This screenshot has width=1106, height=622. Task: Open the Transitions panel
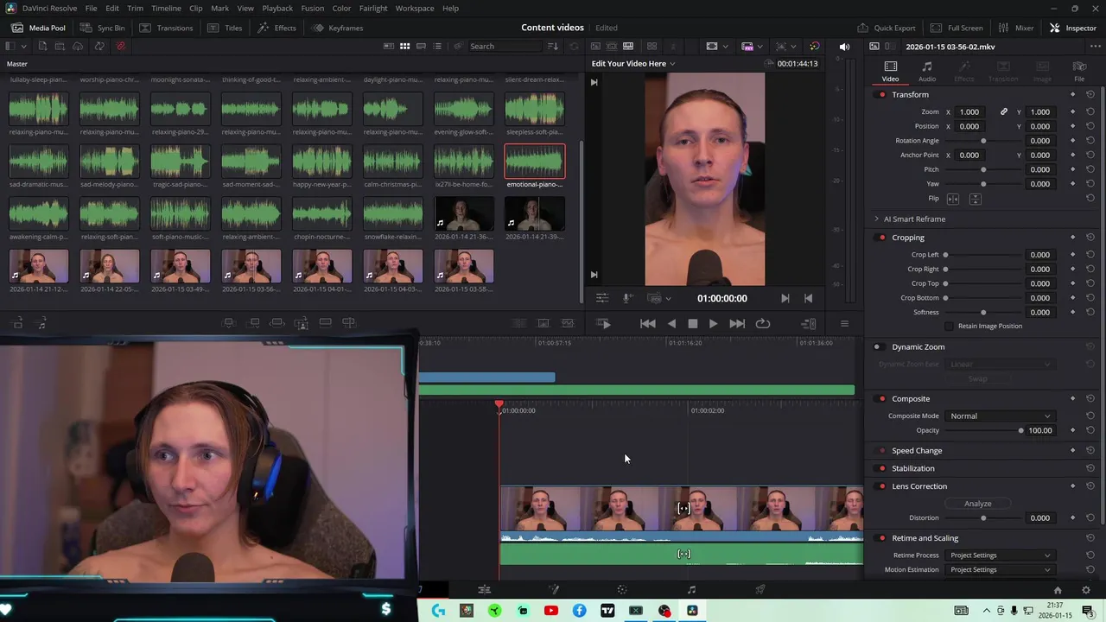tap(166, 28)
